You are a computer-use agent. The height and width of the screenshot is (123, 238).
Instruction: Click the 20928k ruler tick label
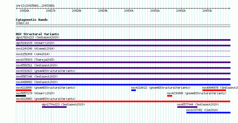click(x=77, y=11)
